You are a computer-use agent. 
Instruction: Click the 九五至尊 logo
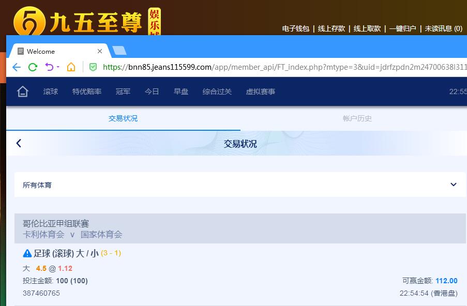click(87, 21)
